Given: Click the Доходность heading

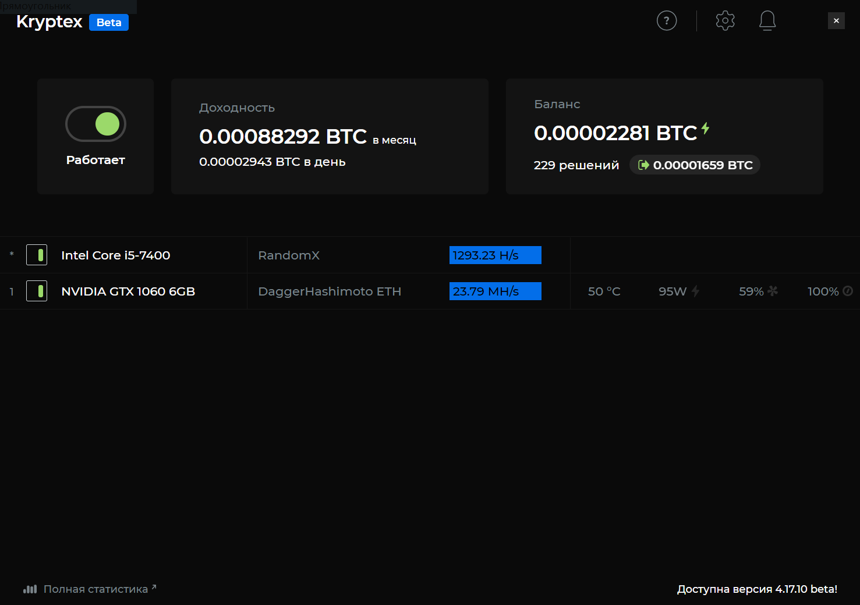Looking at the screenshot, I should coord(237,108).
